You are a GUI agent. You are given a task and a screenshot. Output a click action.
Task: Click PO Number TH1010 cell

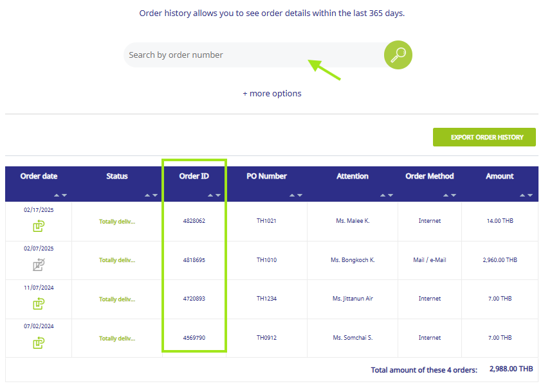(266, 260)
